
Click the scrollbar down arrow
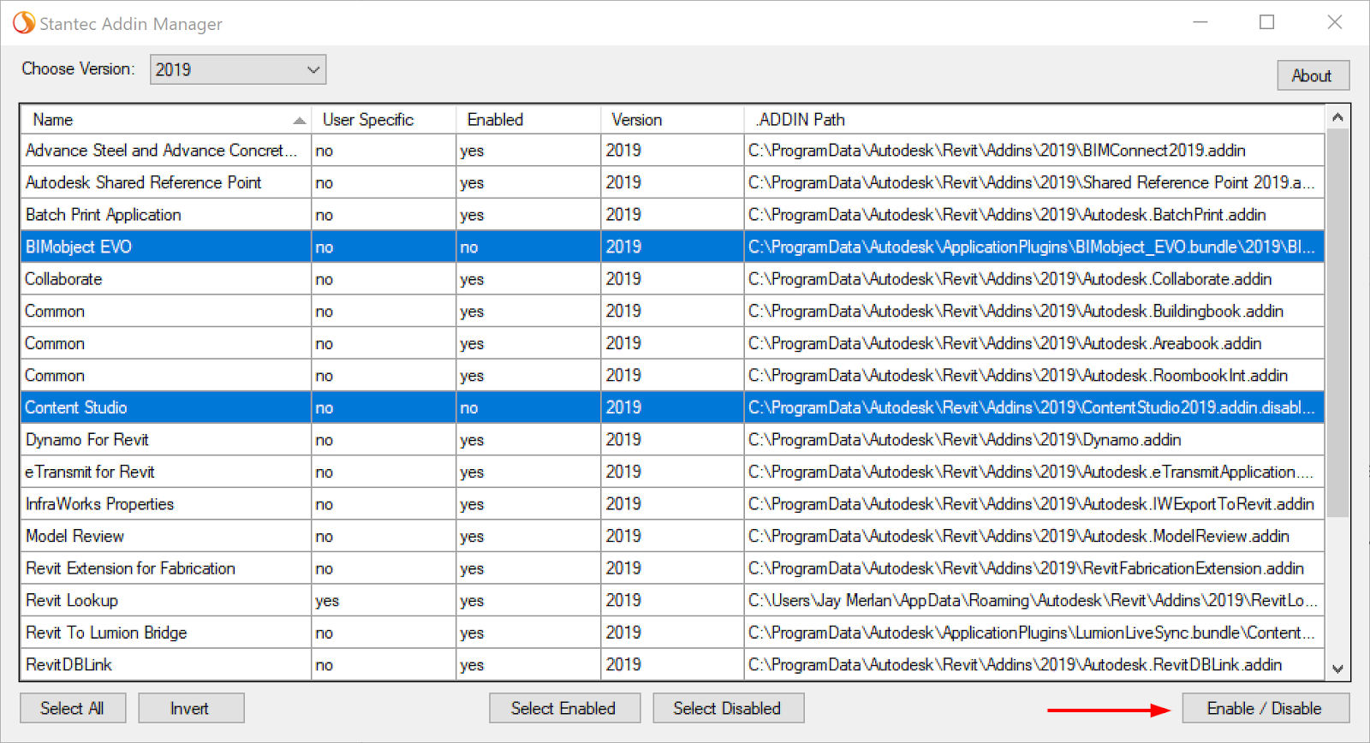[x=1337, y=669]
